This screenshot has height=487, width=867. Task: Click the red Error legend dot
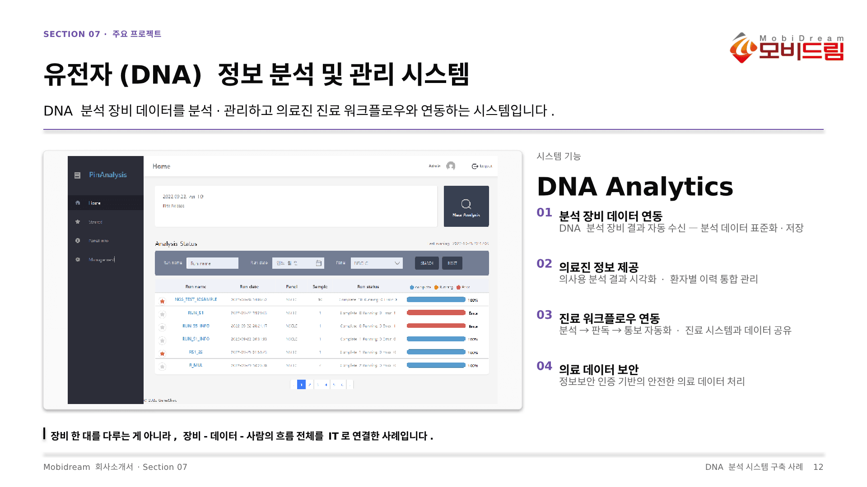[x=458, y=287]
